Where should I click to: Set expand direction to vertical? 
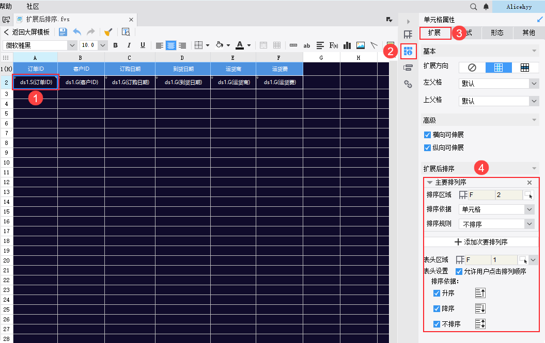499,68
